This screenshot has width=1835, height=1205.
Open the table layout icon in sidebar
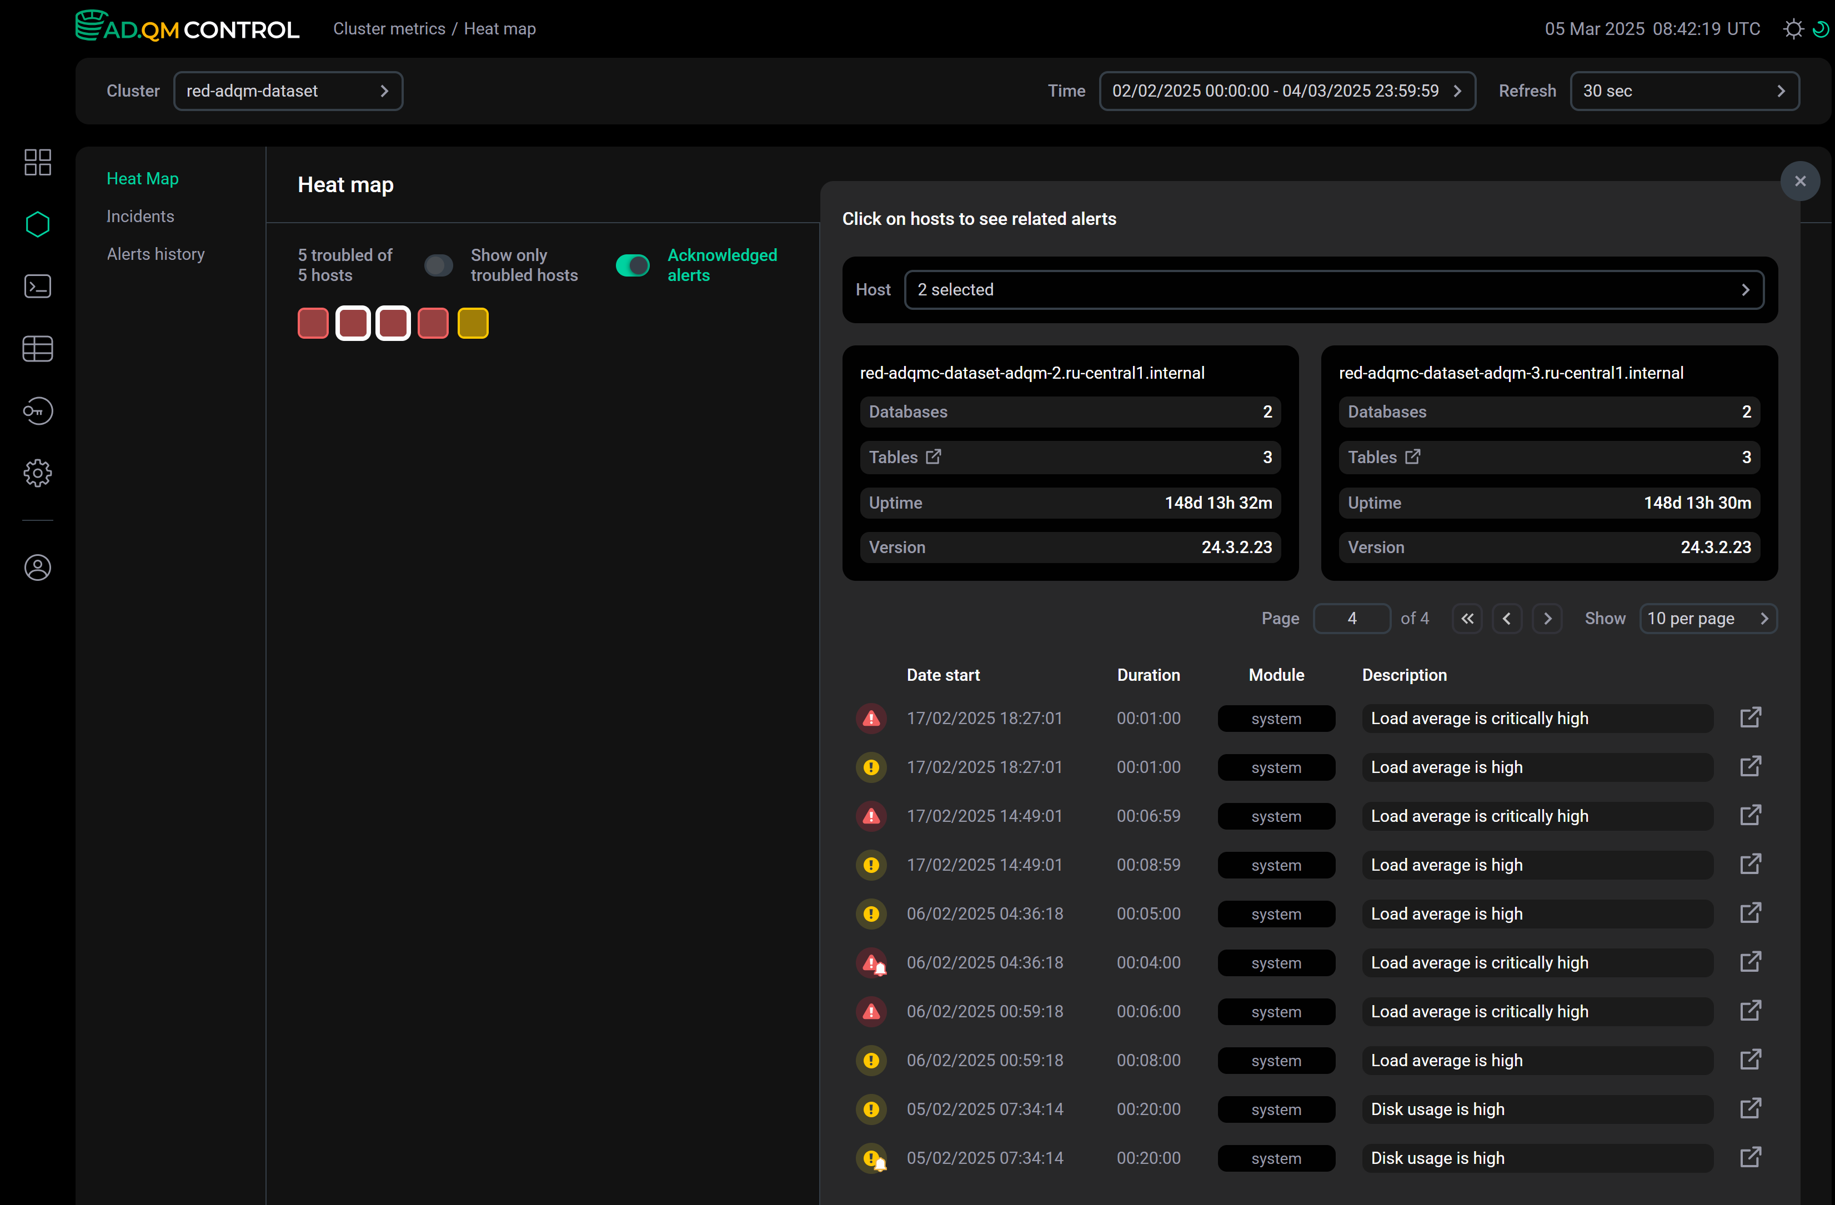[37, 349]
